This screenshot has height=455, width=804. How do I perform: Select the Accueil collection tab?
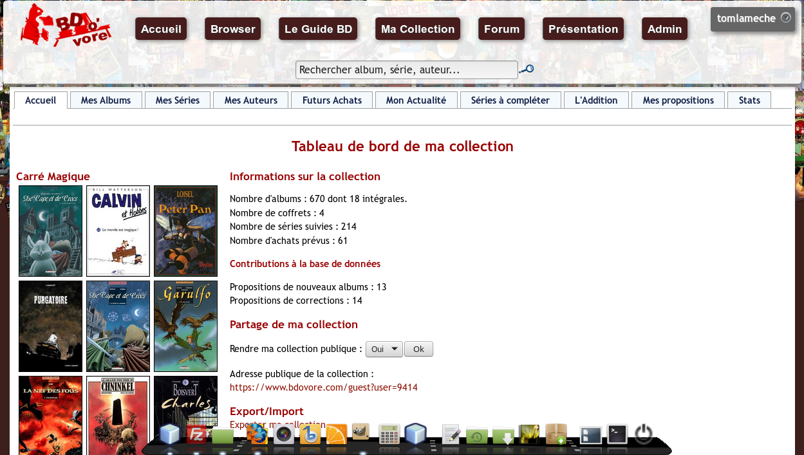[x=41, y=100]
